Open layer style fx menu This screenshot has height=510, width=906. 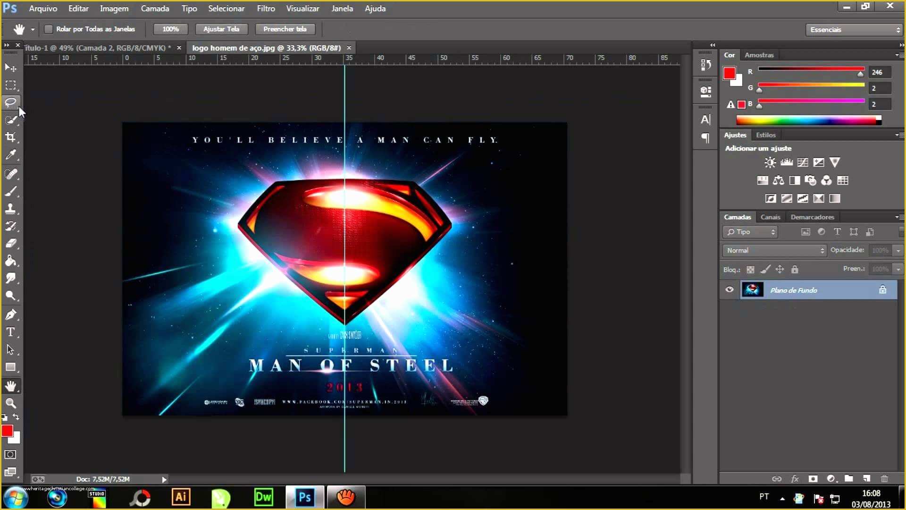click(x=795, y=479)
